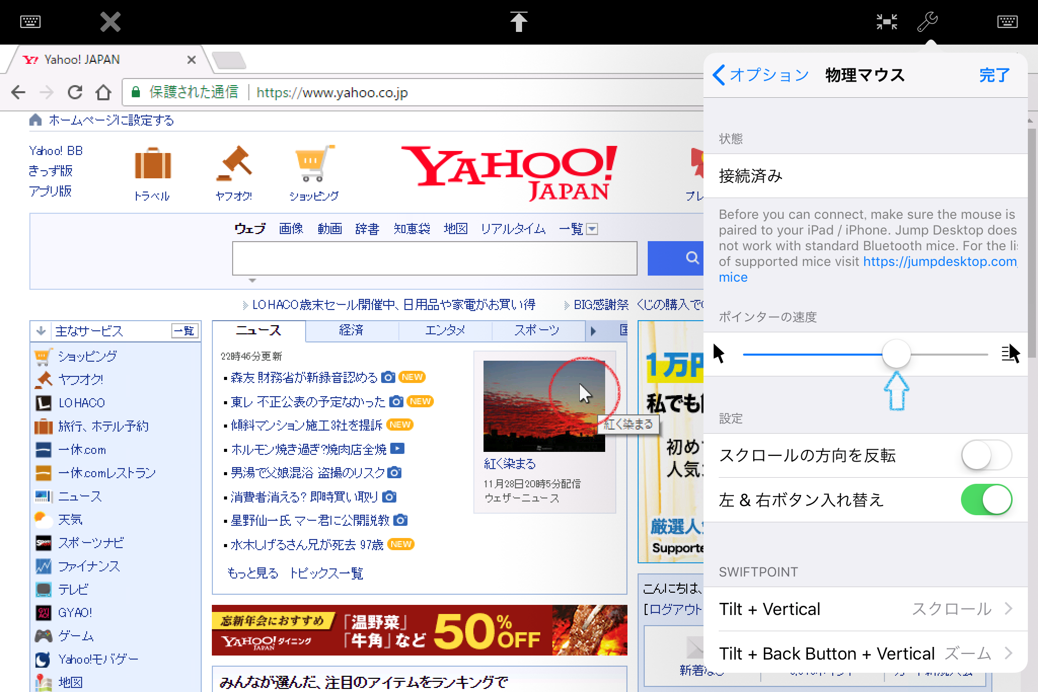Click the ファイナンス chart icon
The image size is (1038, 692).
point(44,566)
